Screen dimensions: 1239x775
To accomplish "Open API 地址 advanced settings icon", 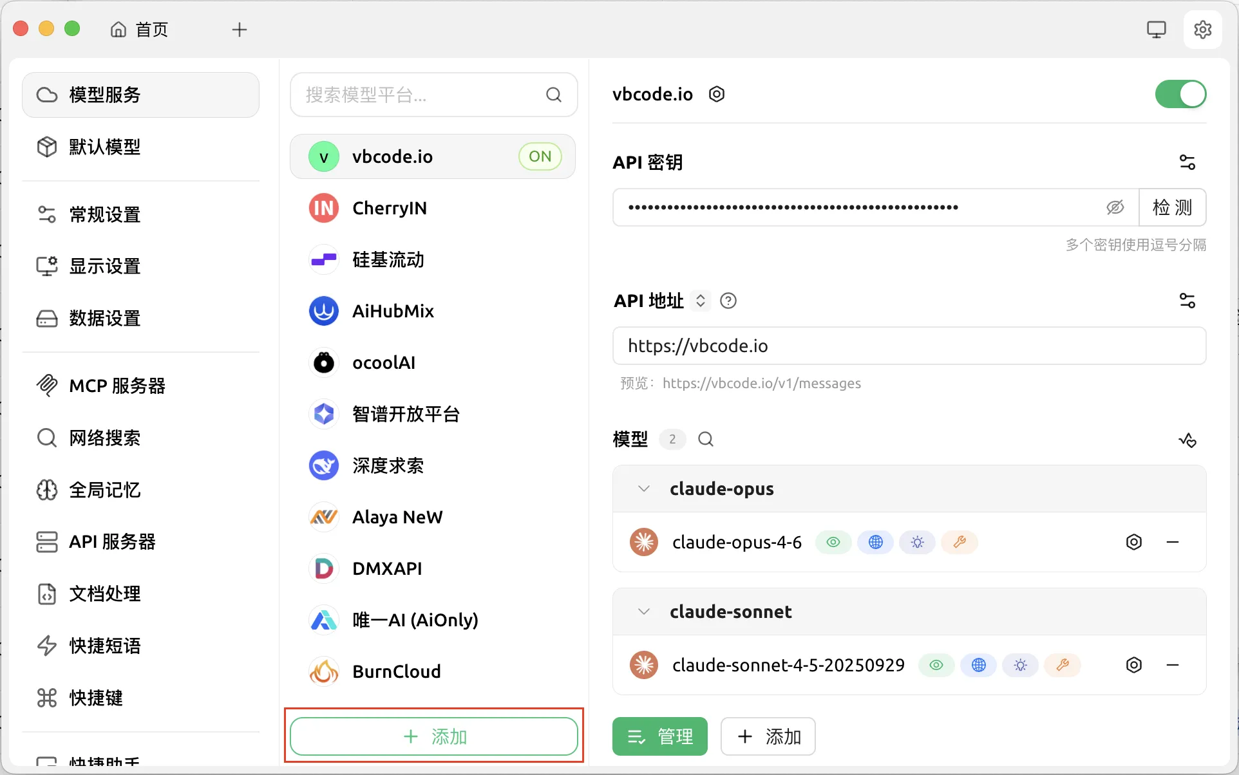I will click(1187, 301).
